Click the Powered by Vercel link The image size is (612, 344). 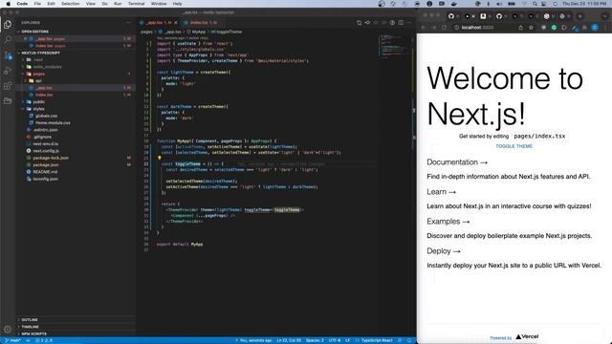click(514, 337)
